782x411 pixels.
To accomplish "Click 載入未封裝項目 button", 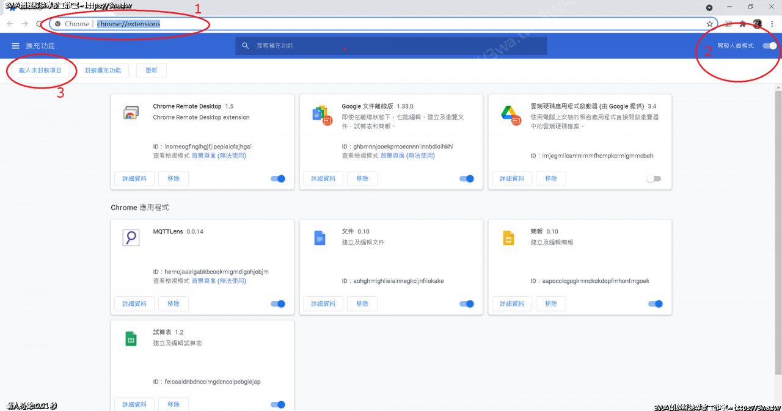I will pyautogui.click(x=41, y=70).
